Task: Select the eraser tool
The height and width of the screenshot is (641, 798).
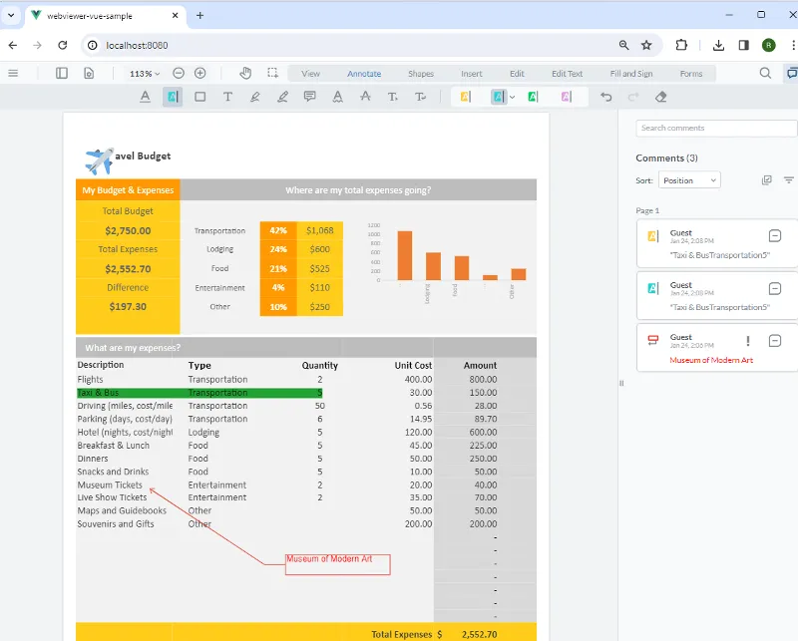Action: click(x=660, y=97)
